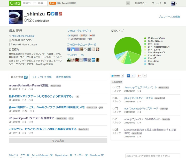Click the _shimizu coffee cup avatar
The height and width of the screenshot is (158, 186).
[x=16, y=17]
